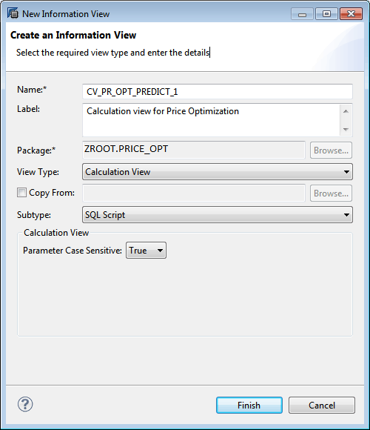
Task: Enable the Copy From checkbox
Action: [21, 193]
